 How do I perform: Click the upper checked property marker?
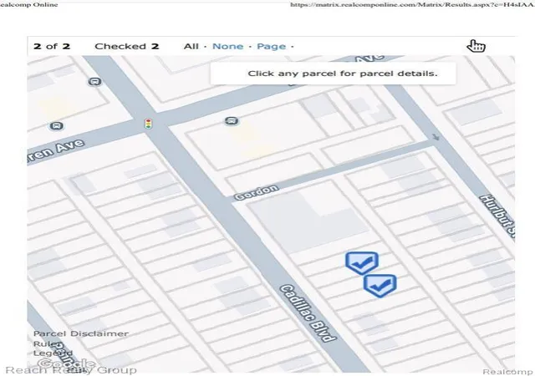[362, 262]
